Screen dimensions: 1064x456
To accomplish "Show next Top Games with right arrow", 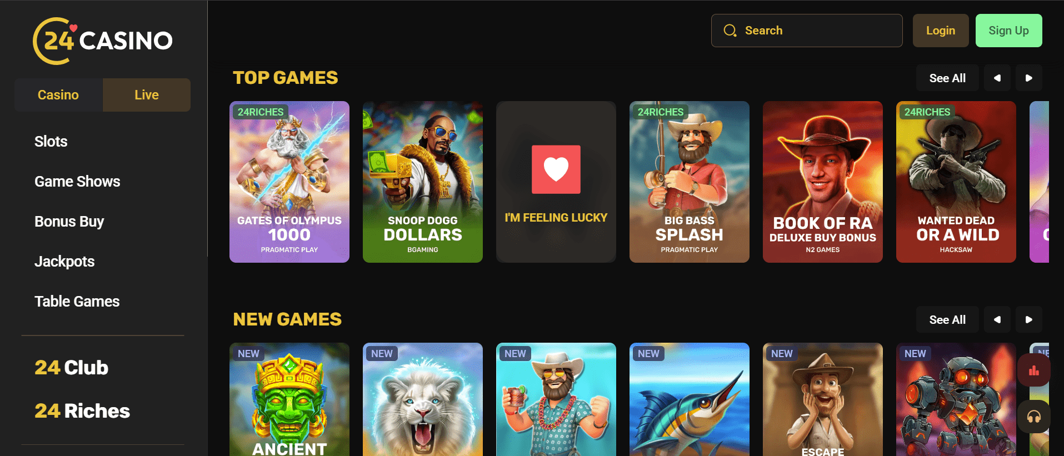I will (1029, 78).
